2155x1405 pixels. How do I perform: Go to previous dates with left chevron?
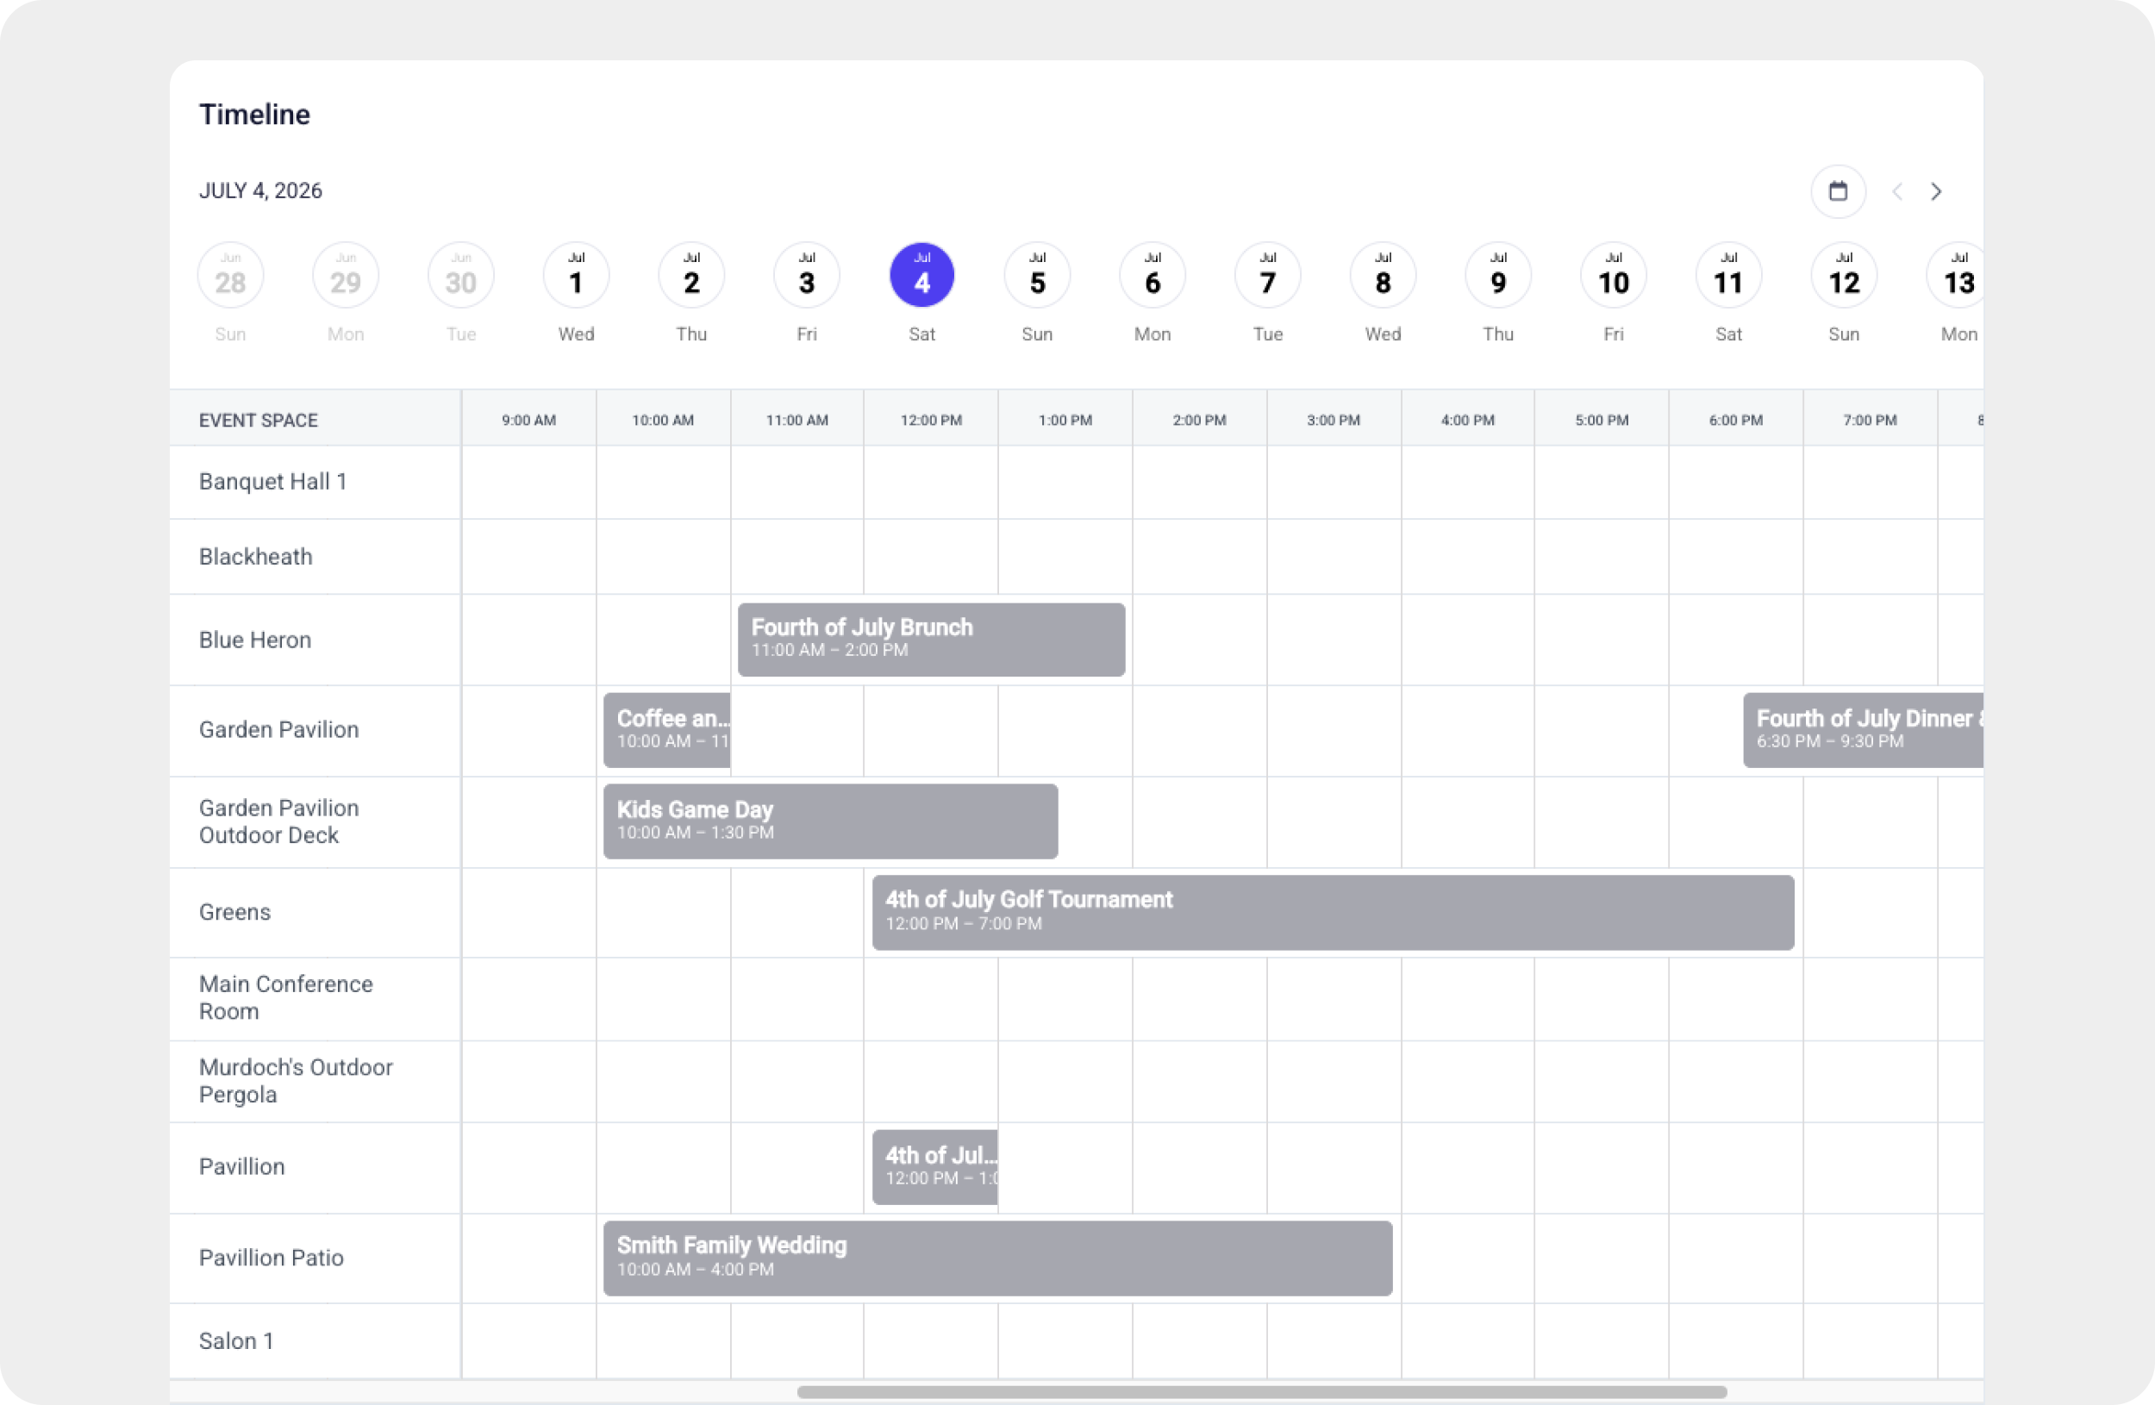point(1897,191)
